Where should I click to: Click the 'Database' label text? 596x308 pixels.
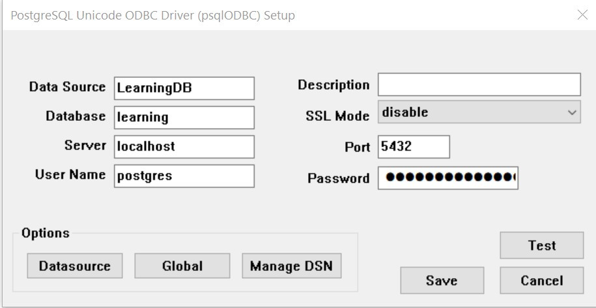[x=76, y=116]
